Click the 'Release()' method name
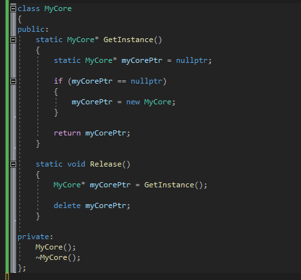The height and width of the screenshot is (280, 301). pyautogui.click(x=110, y=164)
